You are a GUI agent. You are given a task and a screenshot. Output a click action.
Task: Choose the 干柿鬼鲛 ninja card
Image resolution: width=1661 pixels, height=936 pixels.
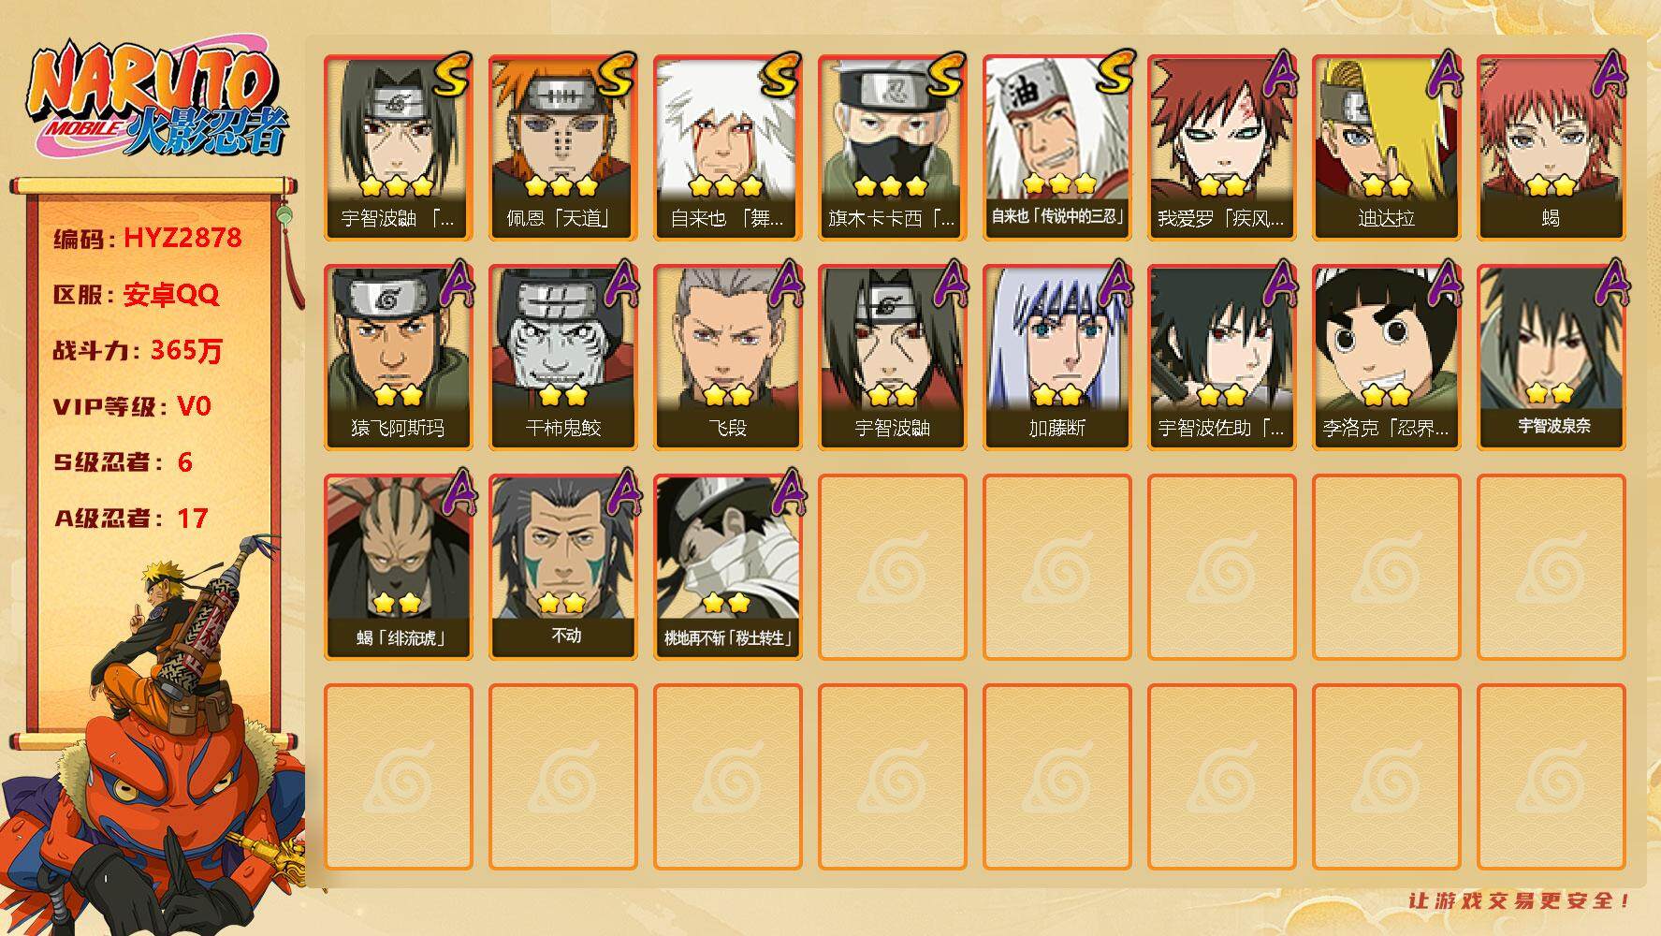563,358
